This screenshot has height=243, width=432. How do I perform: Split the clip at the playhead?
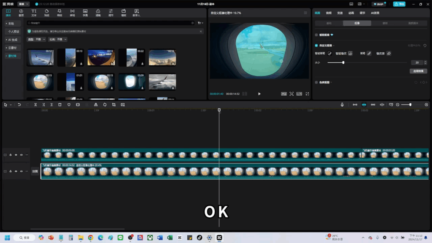tap(35, 105)
